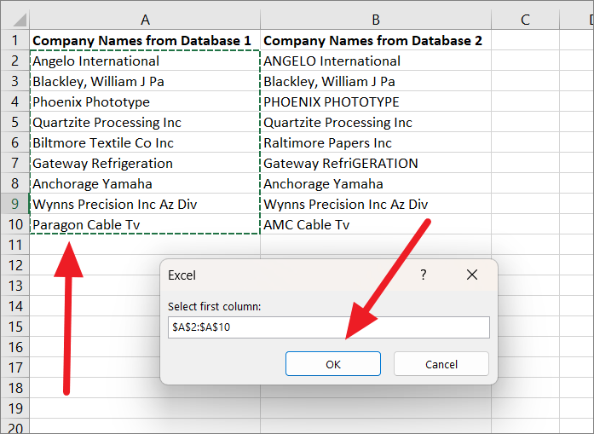Click 'Anchorage Yamaha' in column B
This screenshot has width=594, height=434.
click(376, 183)
